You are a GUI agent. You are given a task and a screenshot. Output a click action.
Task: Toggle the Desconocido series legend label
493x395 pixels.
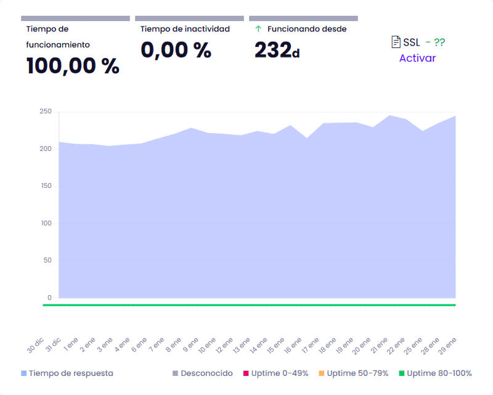tap(206, 373)
